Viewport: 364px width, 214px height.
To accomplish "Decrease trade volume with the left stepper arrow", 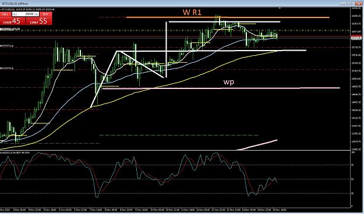I will tap(14, 14).
